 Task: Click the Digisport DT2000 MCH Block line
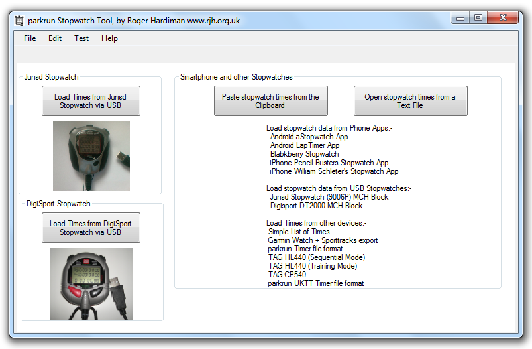(x=316, y=206)
